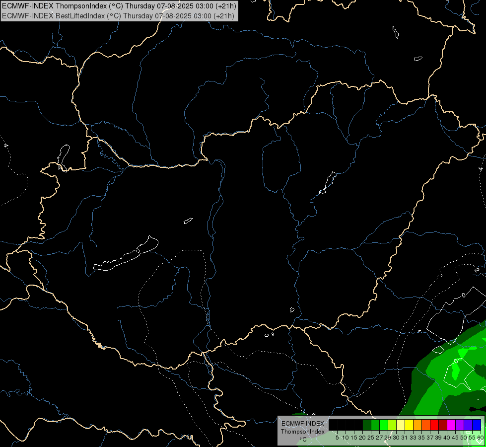Select the magenta 40–45 legend swatch
This screenshot has height=447, width=486.
(451, 425)
